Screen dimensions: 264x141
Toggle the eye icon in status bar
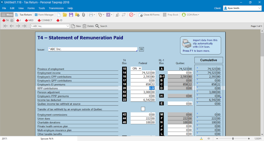(209, 139)
